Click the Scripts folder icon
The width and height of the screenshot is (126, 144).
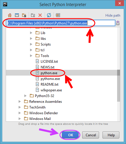pyautogui.click(x=38, y=44)
